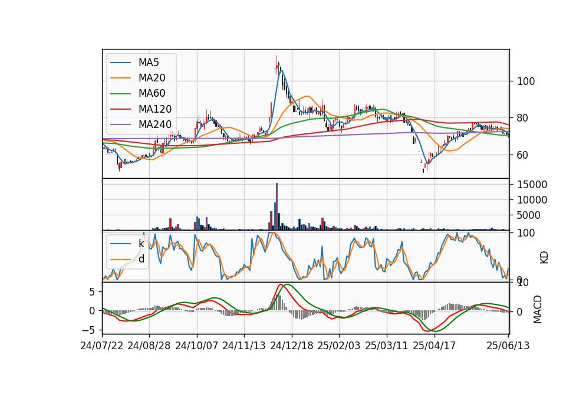This screenshot has height=407, width=566.
Task: Click the blue MA5 legend line sample
Action: [x=121, y=63]
